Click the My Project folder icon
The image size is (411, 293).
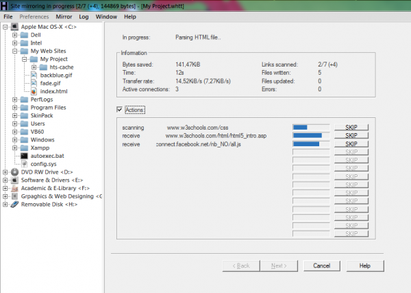(x=34, y=59)
